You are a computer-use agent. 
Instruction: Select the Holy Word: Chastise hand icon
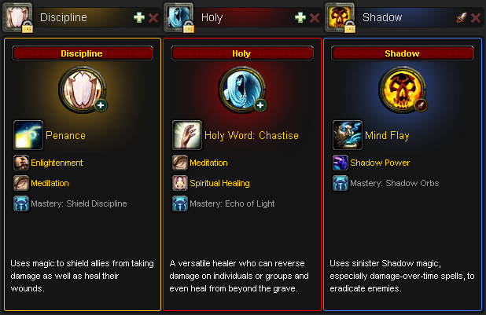187,135
